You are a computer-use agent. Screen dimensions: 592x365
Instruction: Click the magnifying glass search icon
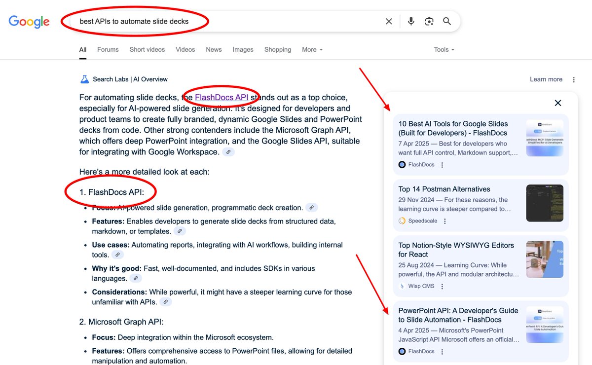(447, 21)
